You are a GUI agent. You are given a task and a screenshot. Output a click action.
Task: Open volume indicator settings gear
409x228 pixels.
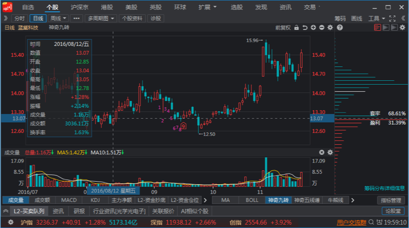pos(330,152)
